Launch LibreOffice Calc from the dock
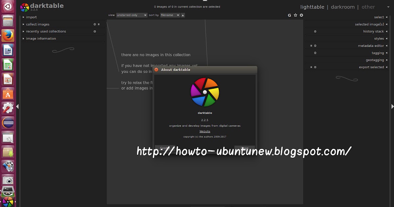Image resolution: width=394 pixels, height=207 pixels. [8, 64]
